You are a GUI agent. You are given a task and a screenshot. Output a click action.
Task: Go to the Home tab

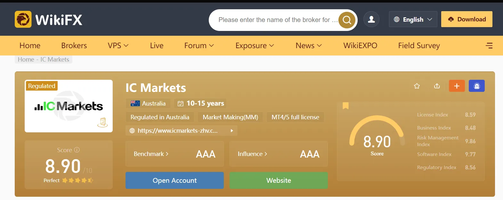point(30,46)
